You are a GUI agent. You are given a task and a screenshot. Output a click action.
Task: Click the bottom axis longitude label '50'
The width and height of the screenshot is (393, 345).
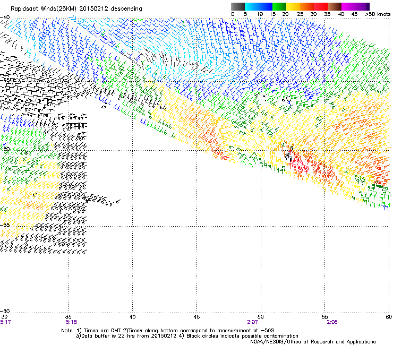coord(261,317)
